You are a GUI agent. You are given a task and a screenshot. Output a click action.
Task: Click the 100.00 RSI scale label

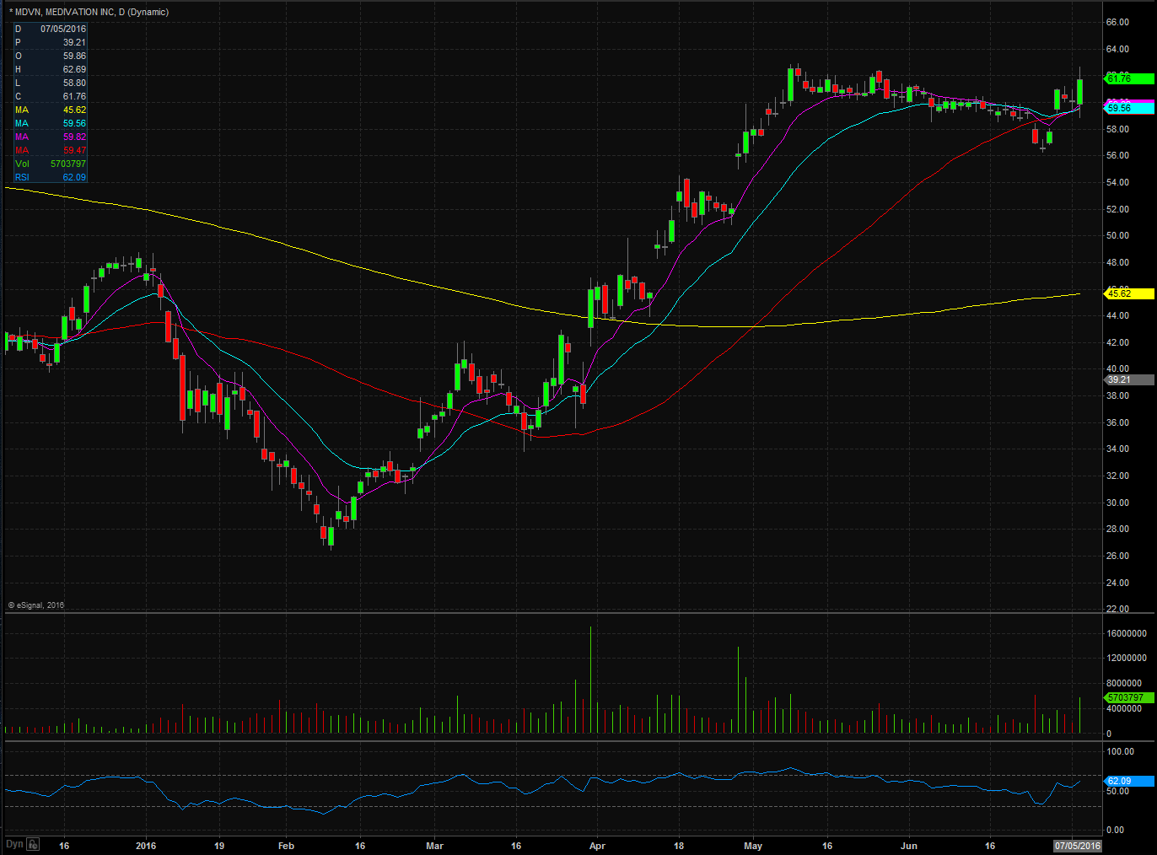click(x=1120, y=751)
